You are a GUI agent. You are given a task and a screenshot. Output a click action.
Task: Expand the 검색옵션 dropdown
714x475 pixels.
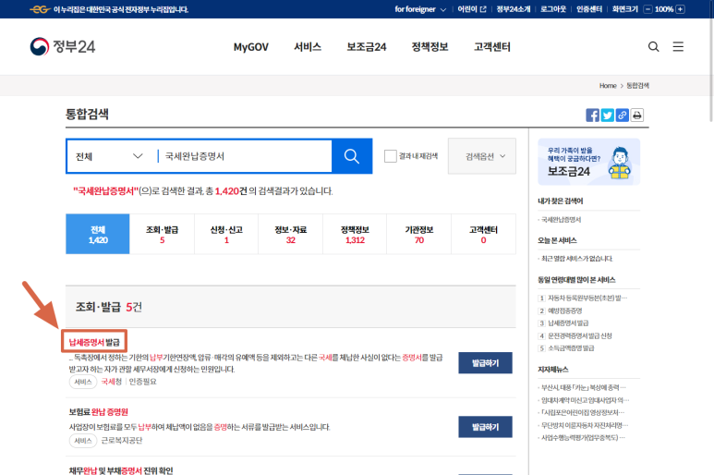(x=482, y=156)
